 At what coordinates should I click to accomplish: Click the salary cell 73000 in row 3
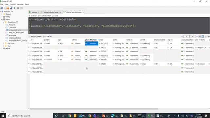[x=105, y=52]
